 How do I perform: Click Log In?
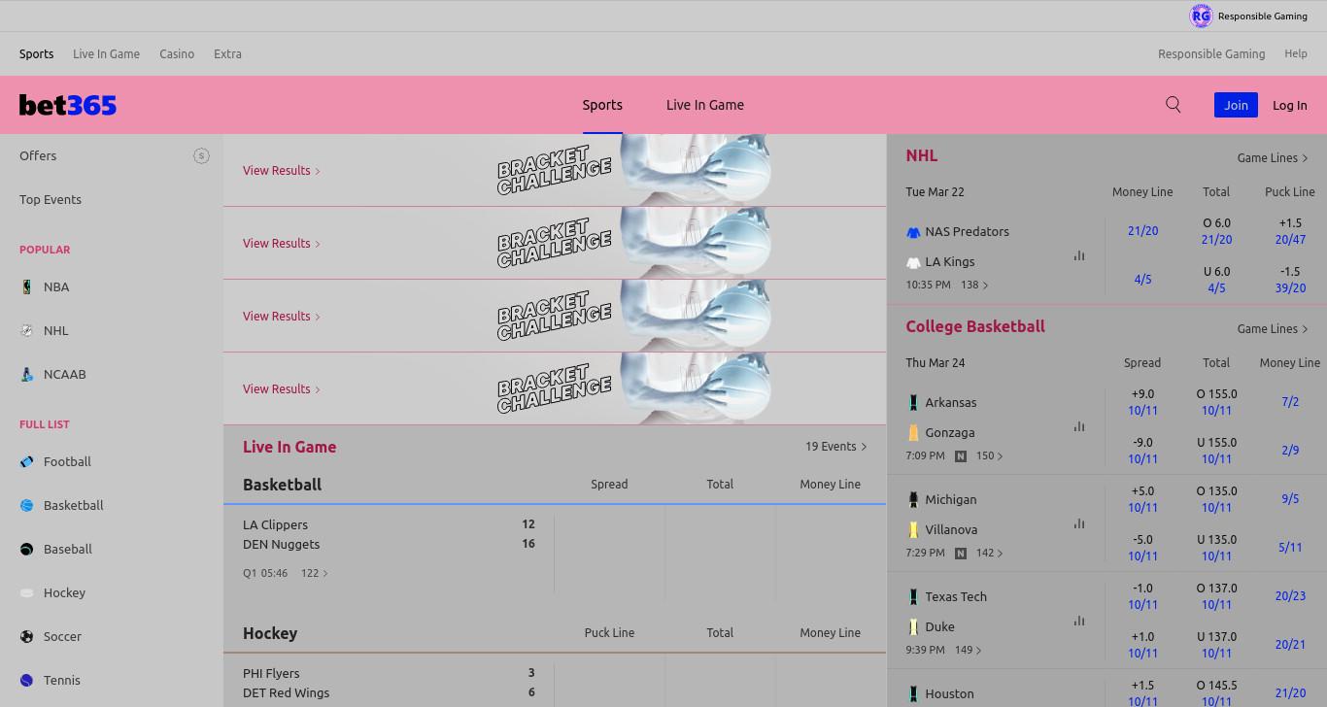tap(1290, 105)
